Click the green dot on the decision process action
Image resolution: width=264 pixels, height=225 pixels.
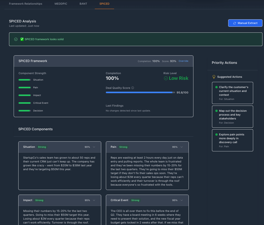pyautogui.click(x=216, y=111)
